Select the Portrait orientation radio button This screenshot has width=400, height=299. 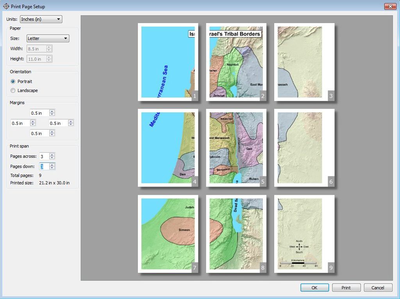pyautogui.click(x=13, y=82)
